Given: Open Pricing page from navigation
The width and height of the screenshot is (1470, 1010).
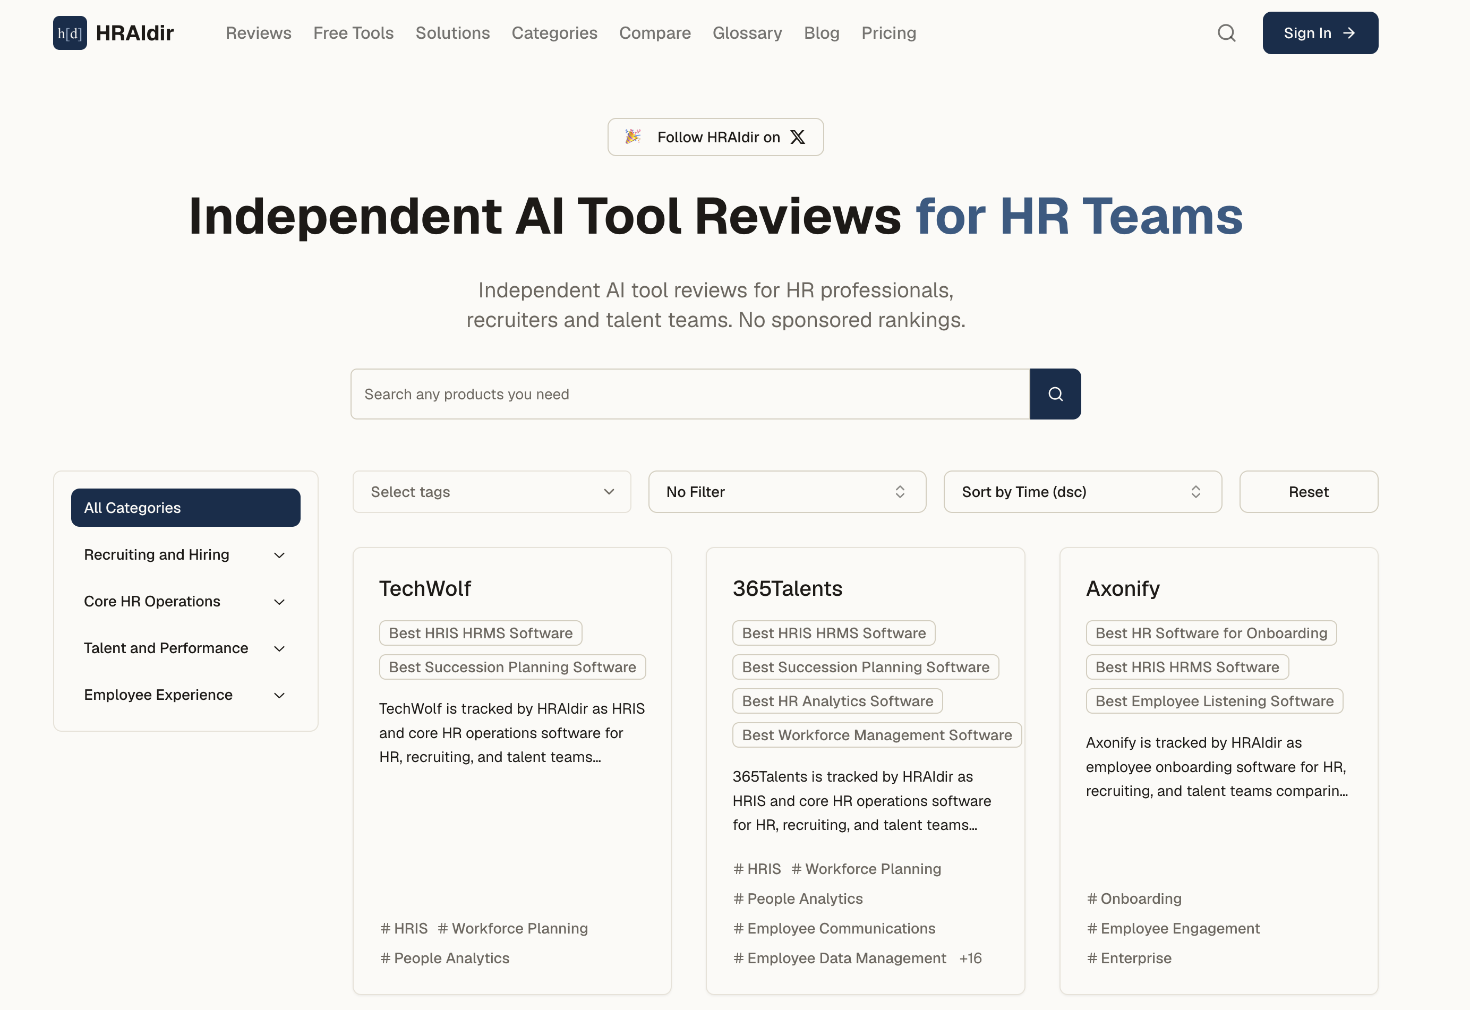Looking at the screenshot, I should click(x=888, y=33).
